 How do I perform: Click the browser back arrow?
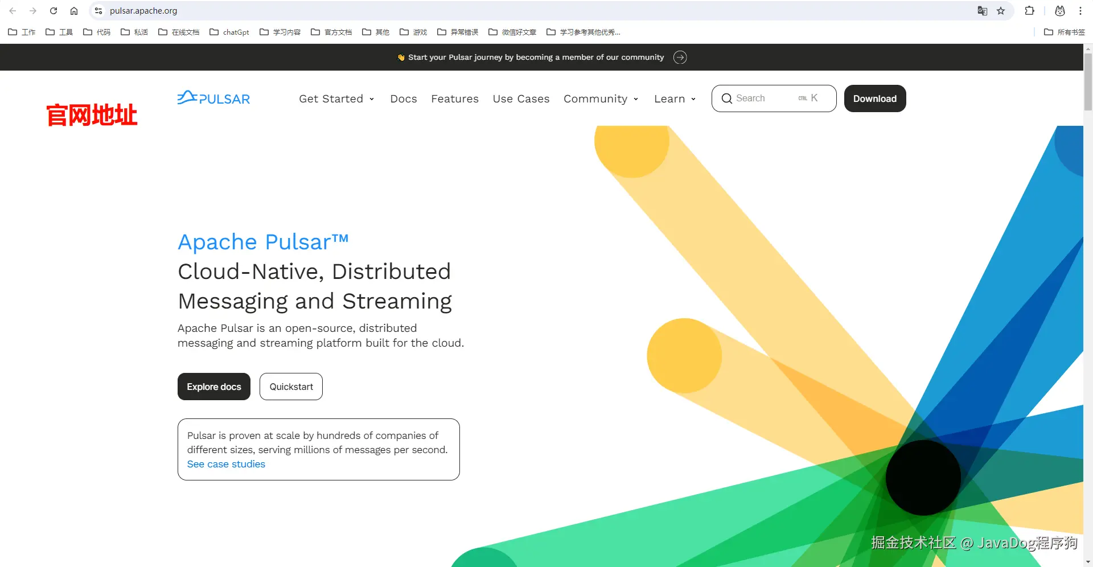click(x=13, y=11)
